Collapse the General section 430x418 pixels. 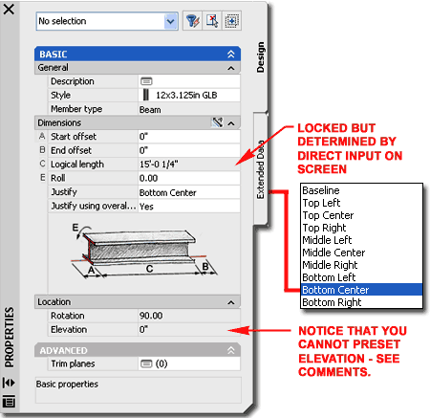(138, 68)
